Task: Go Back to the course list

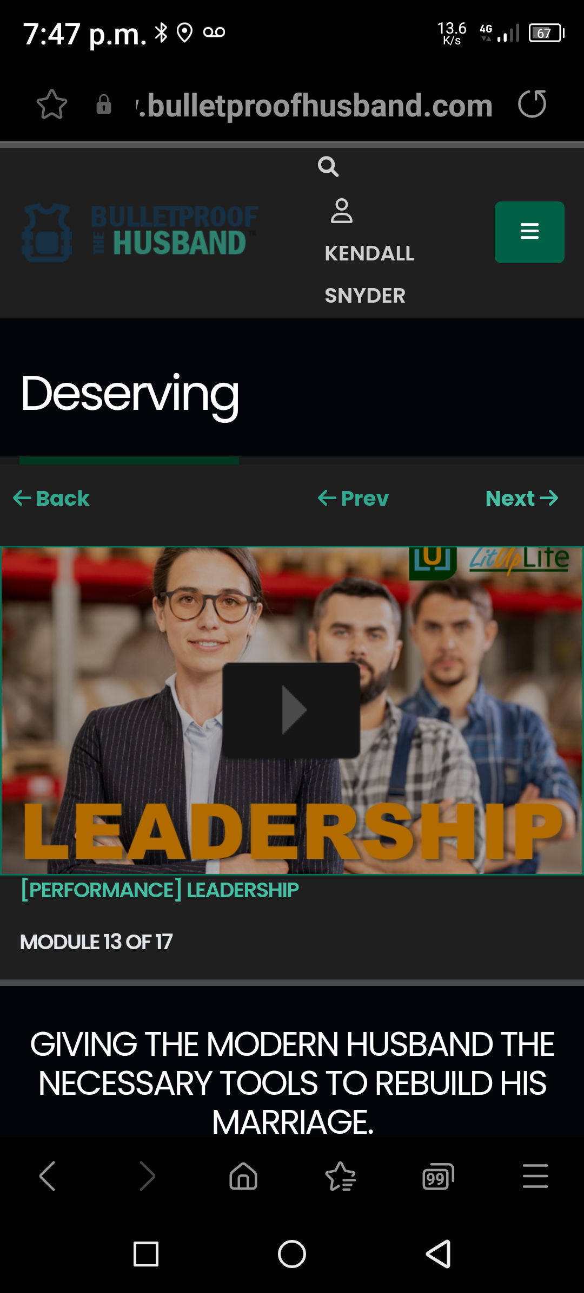Action: (51, 498)
